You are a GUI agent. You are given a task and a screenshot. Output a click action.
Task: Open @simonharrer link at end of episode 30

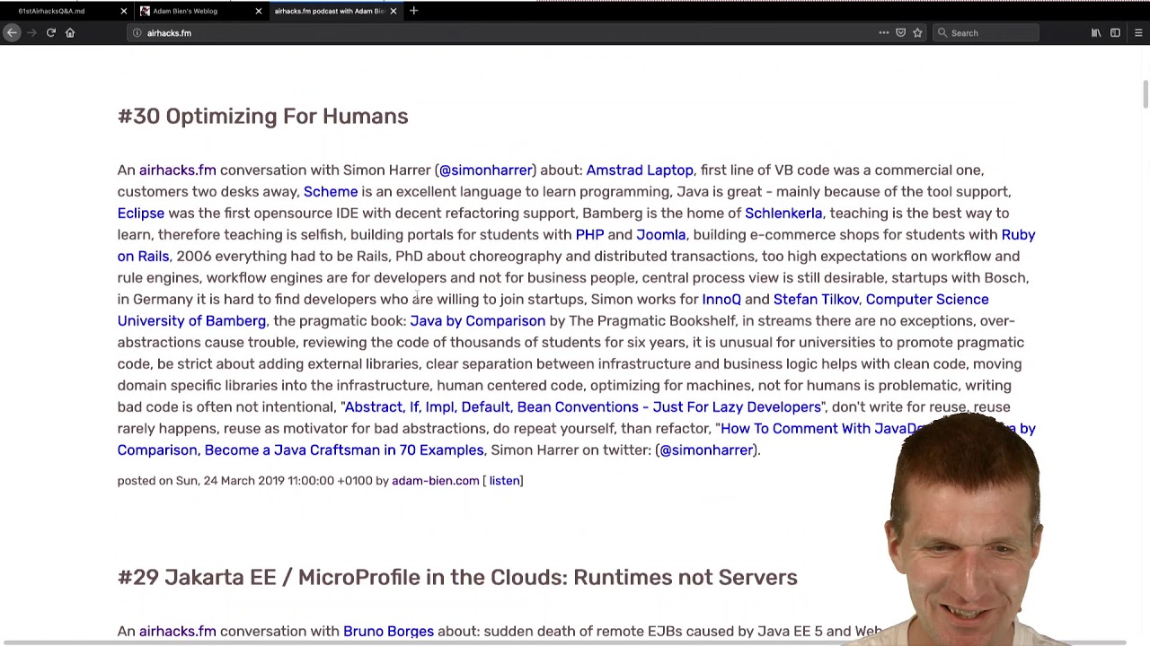point(706,450)
